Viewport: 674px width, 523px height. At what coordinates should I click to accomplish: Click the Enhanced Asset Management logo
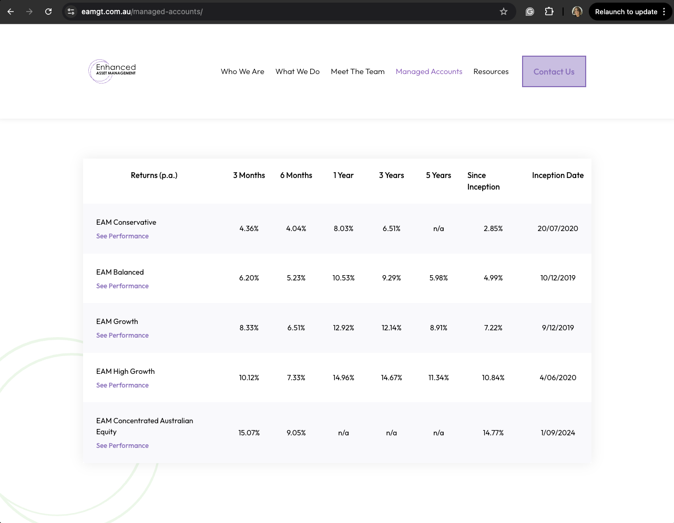[113, 71]
